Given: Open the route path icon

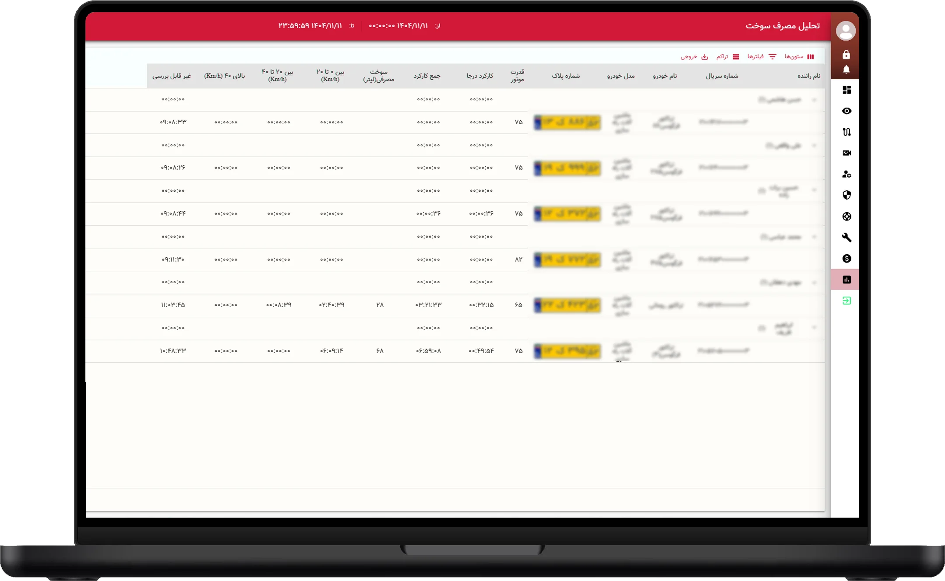Looking at the screenshot, I should (846, 132).
